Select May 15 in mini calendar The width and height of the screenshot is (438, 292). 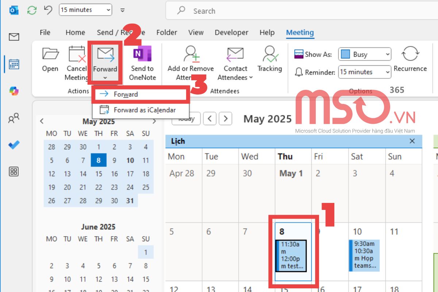pos(99,174)
